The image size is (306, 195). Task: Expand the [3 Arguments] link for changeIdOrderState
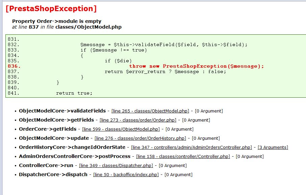(x=273, y=147)
